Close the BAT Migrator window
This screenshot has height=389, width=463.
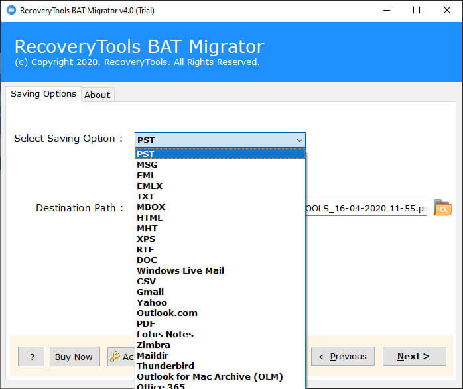coord(447,11)
